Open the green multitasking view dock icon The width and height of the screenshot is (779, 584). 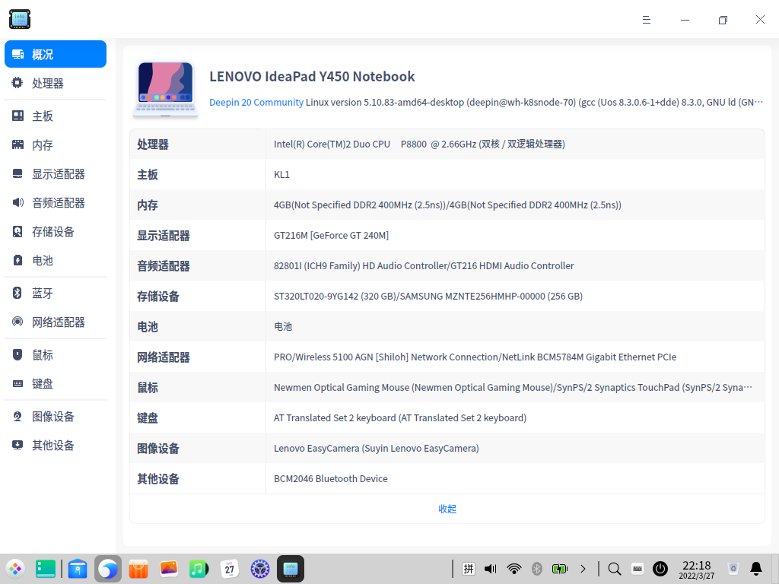click(x=46, y=569)
